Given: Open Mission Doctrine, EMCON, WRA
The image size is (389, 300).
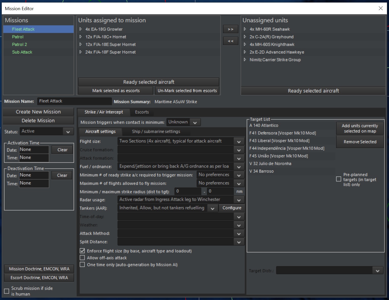Looking at the screenshot, I should point(39,269).
